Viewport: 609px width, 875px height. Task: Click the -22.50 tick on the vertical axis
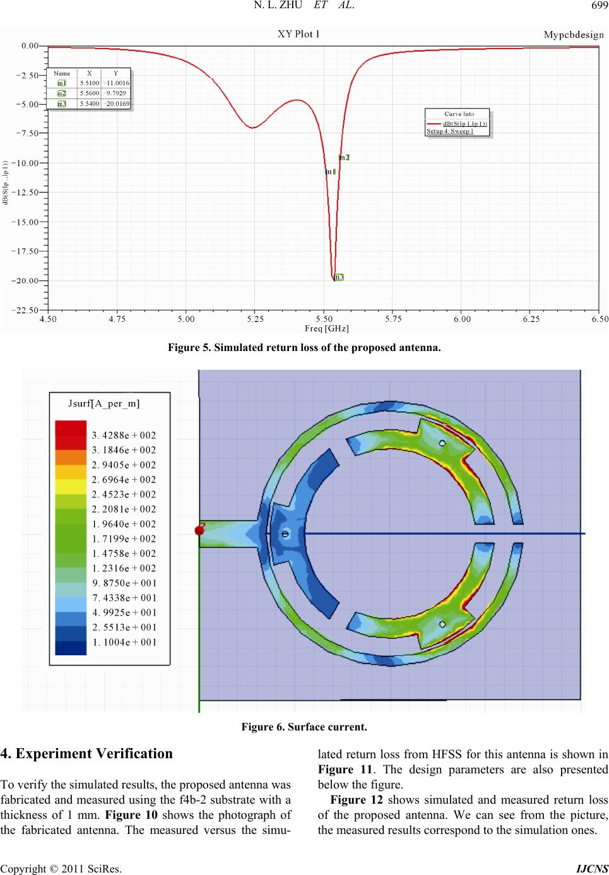tap(24, 310)
